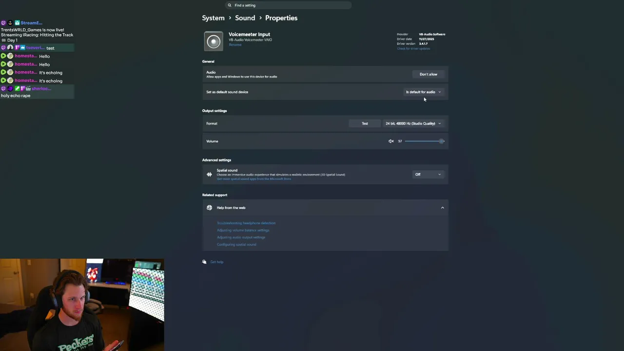This screenshot has height=351, width=624.
Task: Open the 24 bit 48000 Hz format dropdown
Action: click(x=413, y=123)
